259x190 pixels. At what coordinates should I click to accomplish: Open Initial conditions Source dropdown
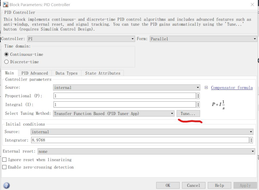tap(142, 132)
